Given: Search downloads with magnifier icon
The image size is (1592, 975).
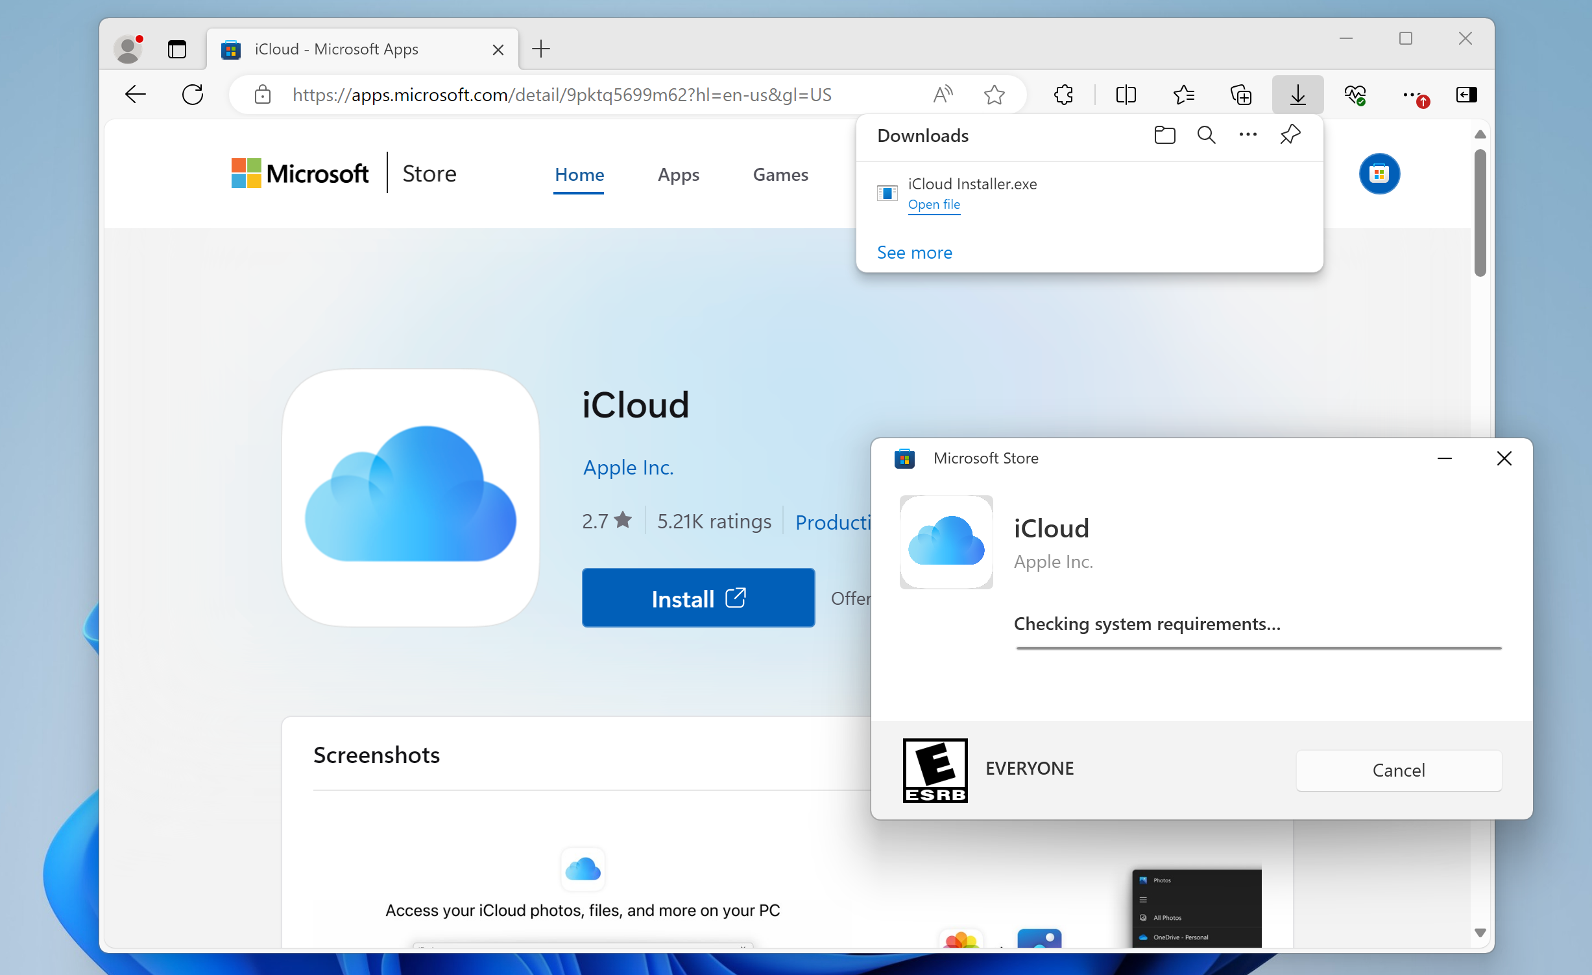Looking at the screenshot, I should tap(1206, 135).
